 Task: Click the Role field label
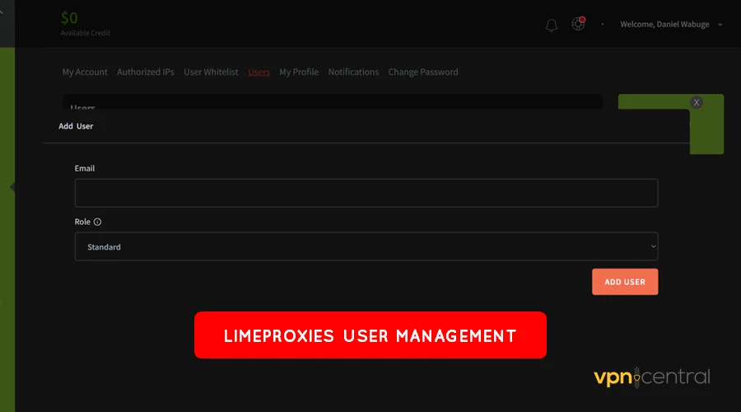click(82, 222)
